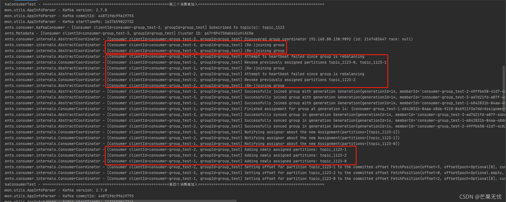Select 'Finished assignment for group at generation 14' line

pos(255,109)
